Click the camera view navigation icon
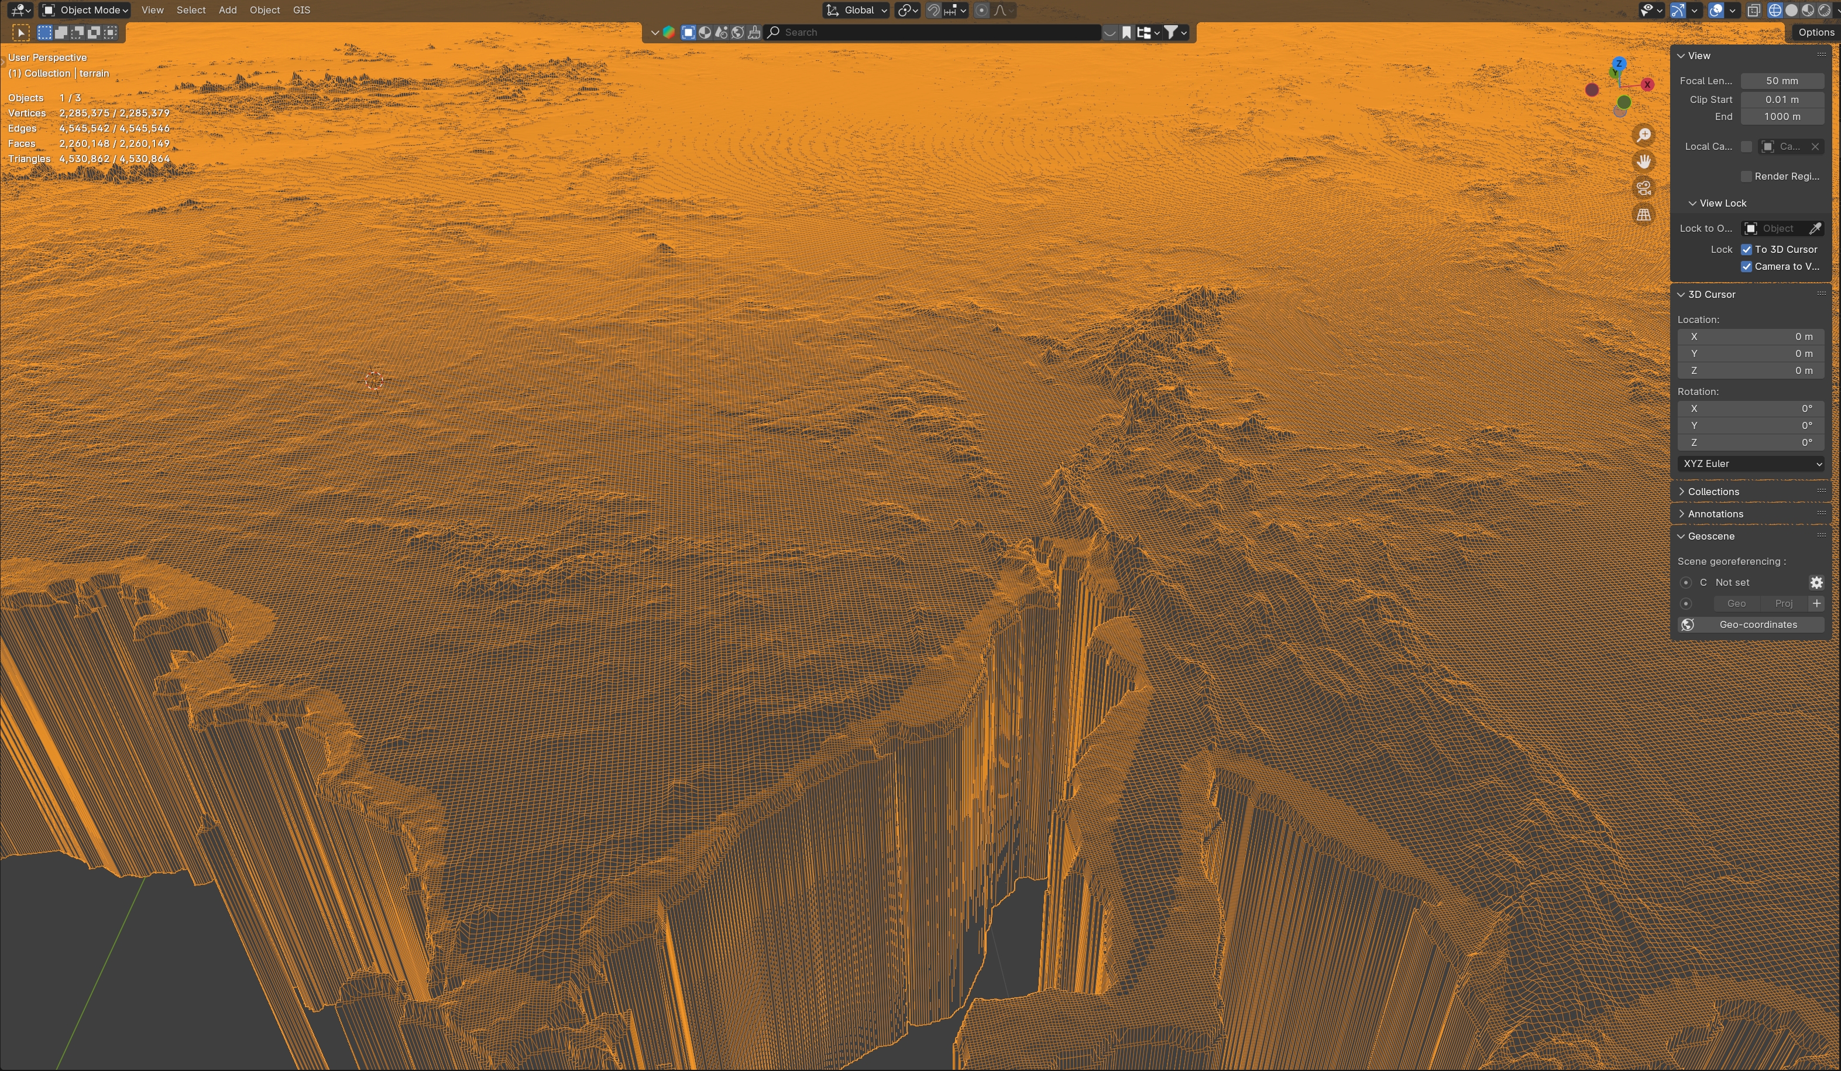Screen dimensions: 1841x1071 coord(1644,188)
